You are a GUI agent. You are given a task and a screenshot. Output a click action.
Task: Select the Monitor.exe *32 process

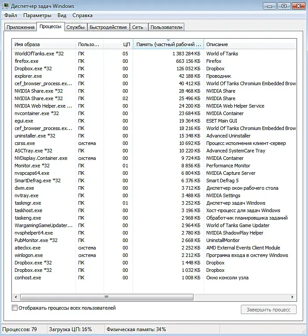click(x=154, y=166)
